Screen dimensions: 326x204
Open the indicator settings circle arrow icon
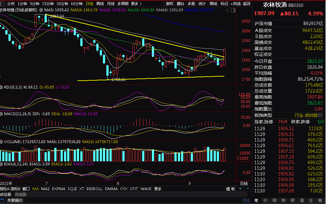(x=41, y=10)
